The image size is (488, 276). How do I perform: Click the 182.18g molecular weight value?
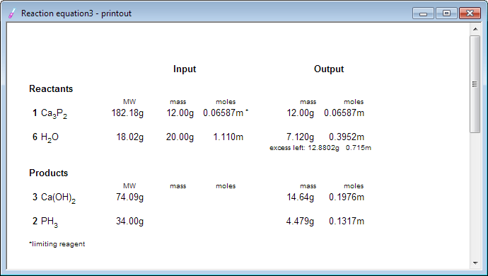point(127,113)
